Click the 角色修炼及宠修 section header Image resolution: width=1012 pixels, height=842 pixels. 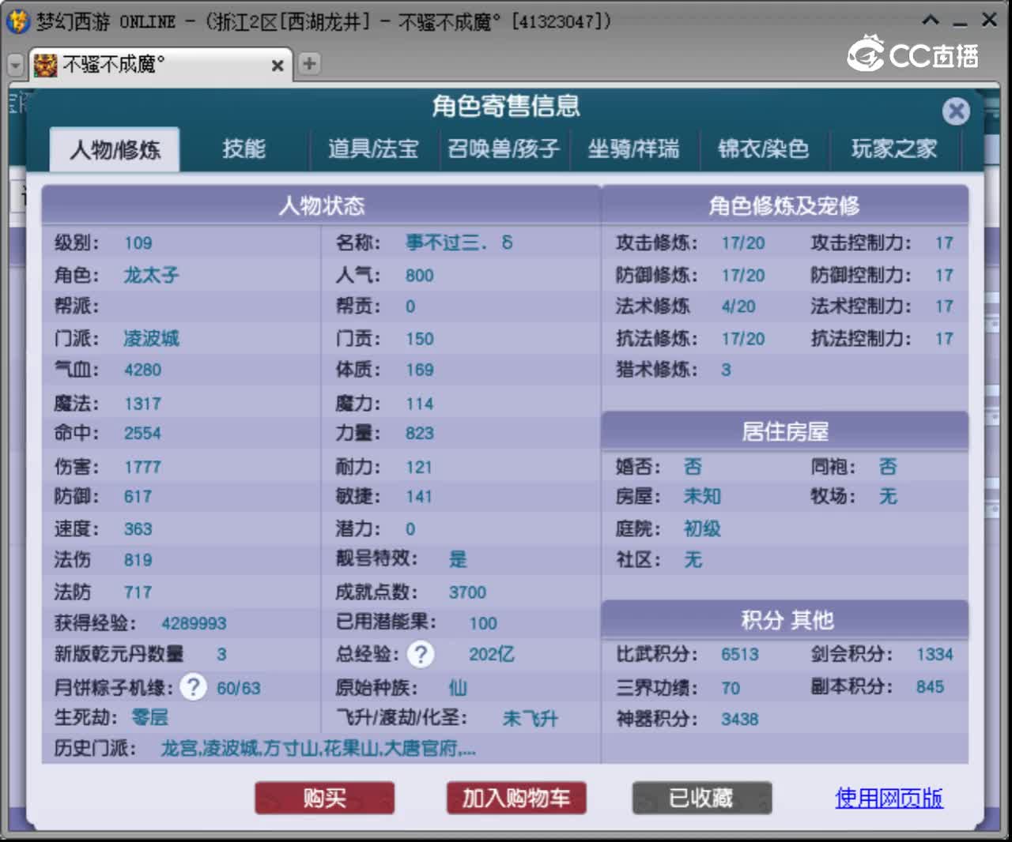click(x=784, y=205)
